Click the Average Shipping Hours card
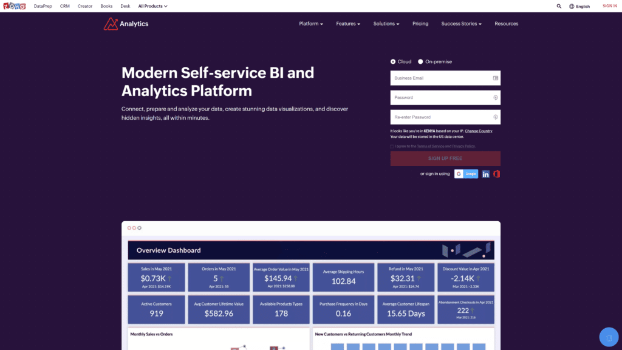Image resolution: width=622 pixels, height=350 pixels. (x=343, y=277)
